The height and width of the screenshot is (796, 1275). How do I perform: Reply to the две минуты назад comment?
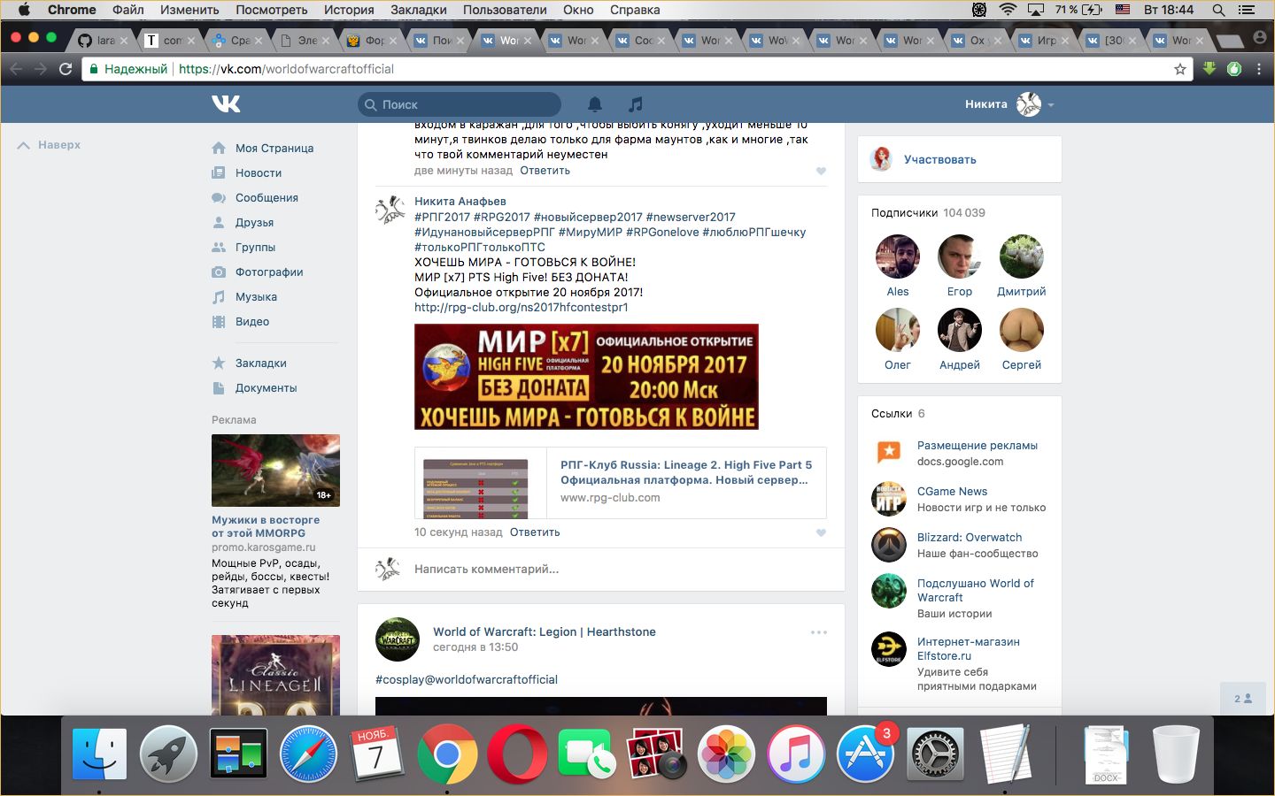click(x=545, y=171)
